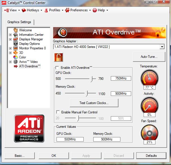
Task: Open the View menu dropdown arrow
Action: point(19,10)
